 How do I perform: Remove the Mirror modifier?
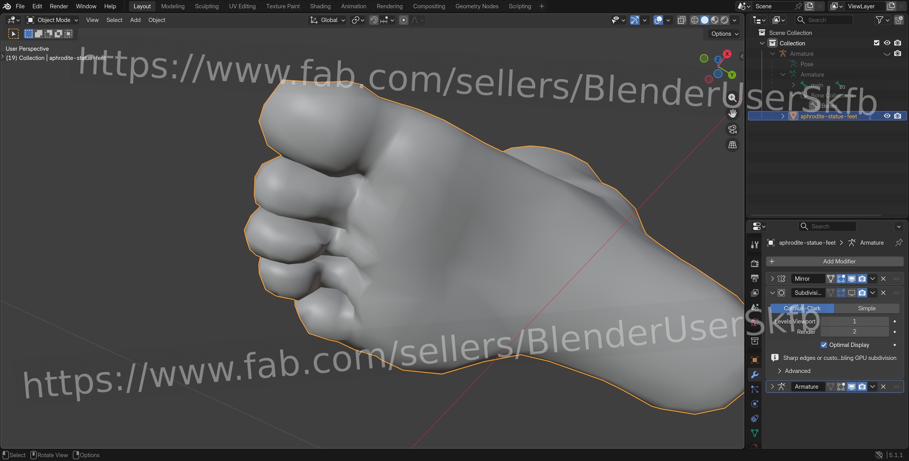click(x=883, y=279)
